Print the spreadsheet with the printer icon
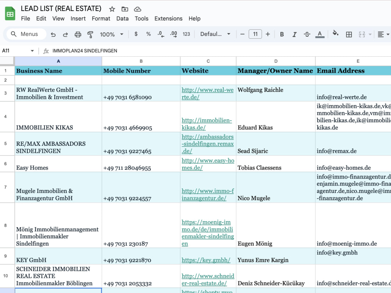391x293 pixels. click(x=78, y=34)
